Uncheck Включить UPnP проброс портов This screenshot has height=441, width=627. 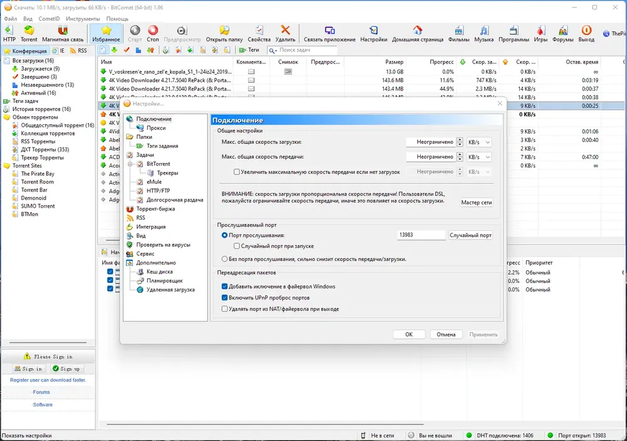coord(224,298)
